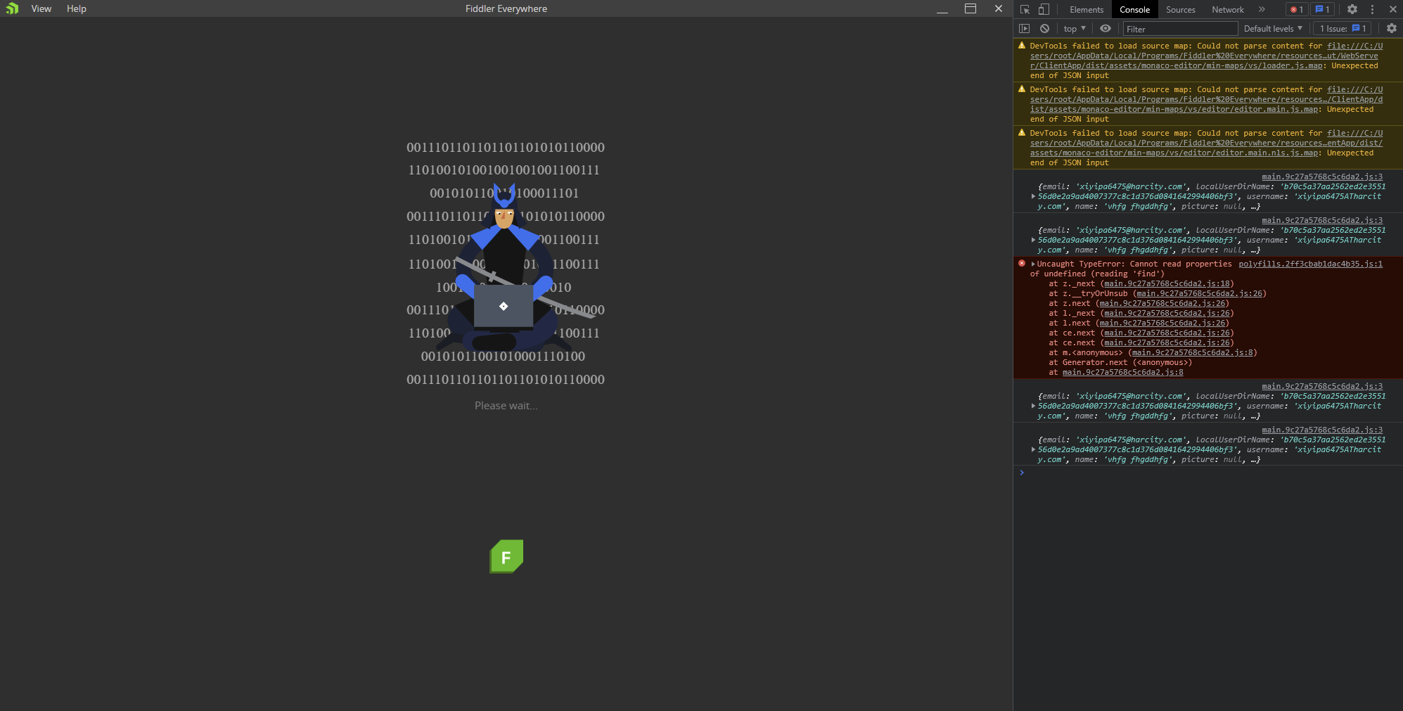Maximize the Fiddler Everywhere window
Viewport: 1403px width, 711px height.
pyautogui.click(x=970, y=8)
